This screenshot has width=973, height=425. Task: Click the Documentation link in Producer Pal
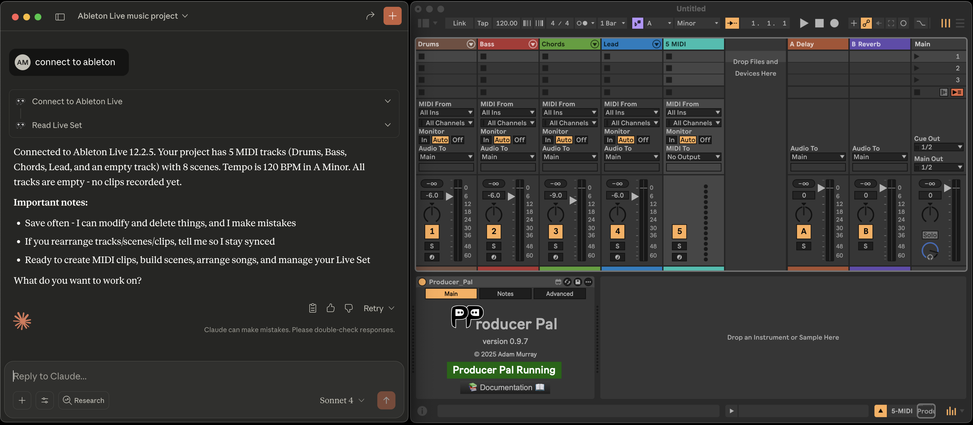coord(505,387)
